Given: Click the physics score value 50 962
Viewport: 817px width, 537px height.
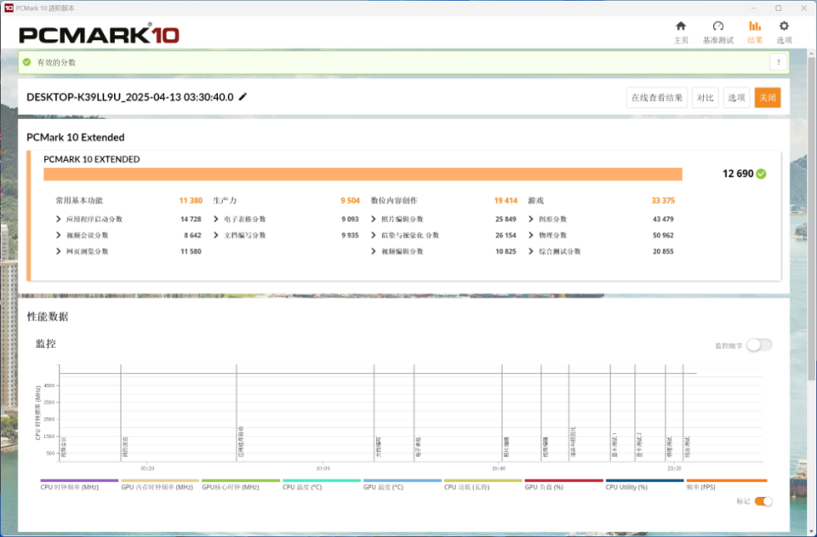Looking at the screenshot, I should click(x=663, y=236).
